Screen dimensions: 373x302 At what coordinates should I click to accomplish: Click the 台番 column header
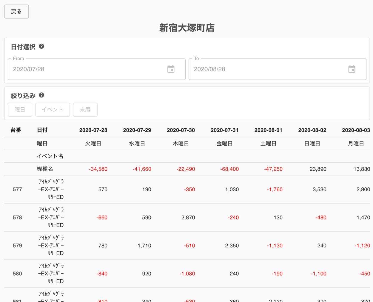click(x=16, y=130)
